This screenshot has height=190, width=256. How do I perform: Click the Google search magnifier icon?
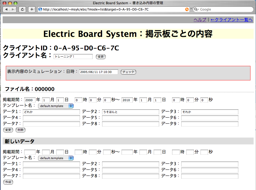pyautogui.click(x=196, y=9)
